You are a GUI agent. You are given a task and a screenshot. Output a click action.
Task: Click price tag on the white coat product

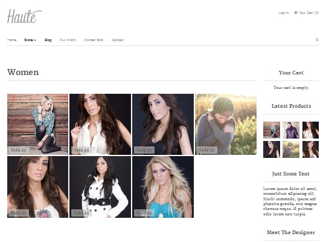[x=81, y=213]
